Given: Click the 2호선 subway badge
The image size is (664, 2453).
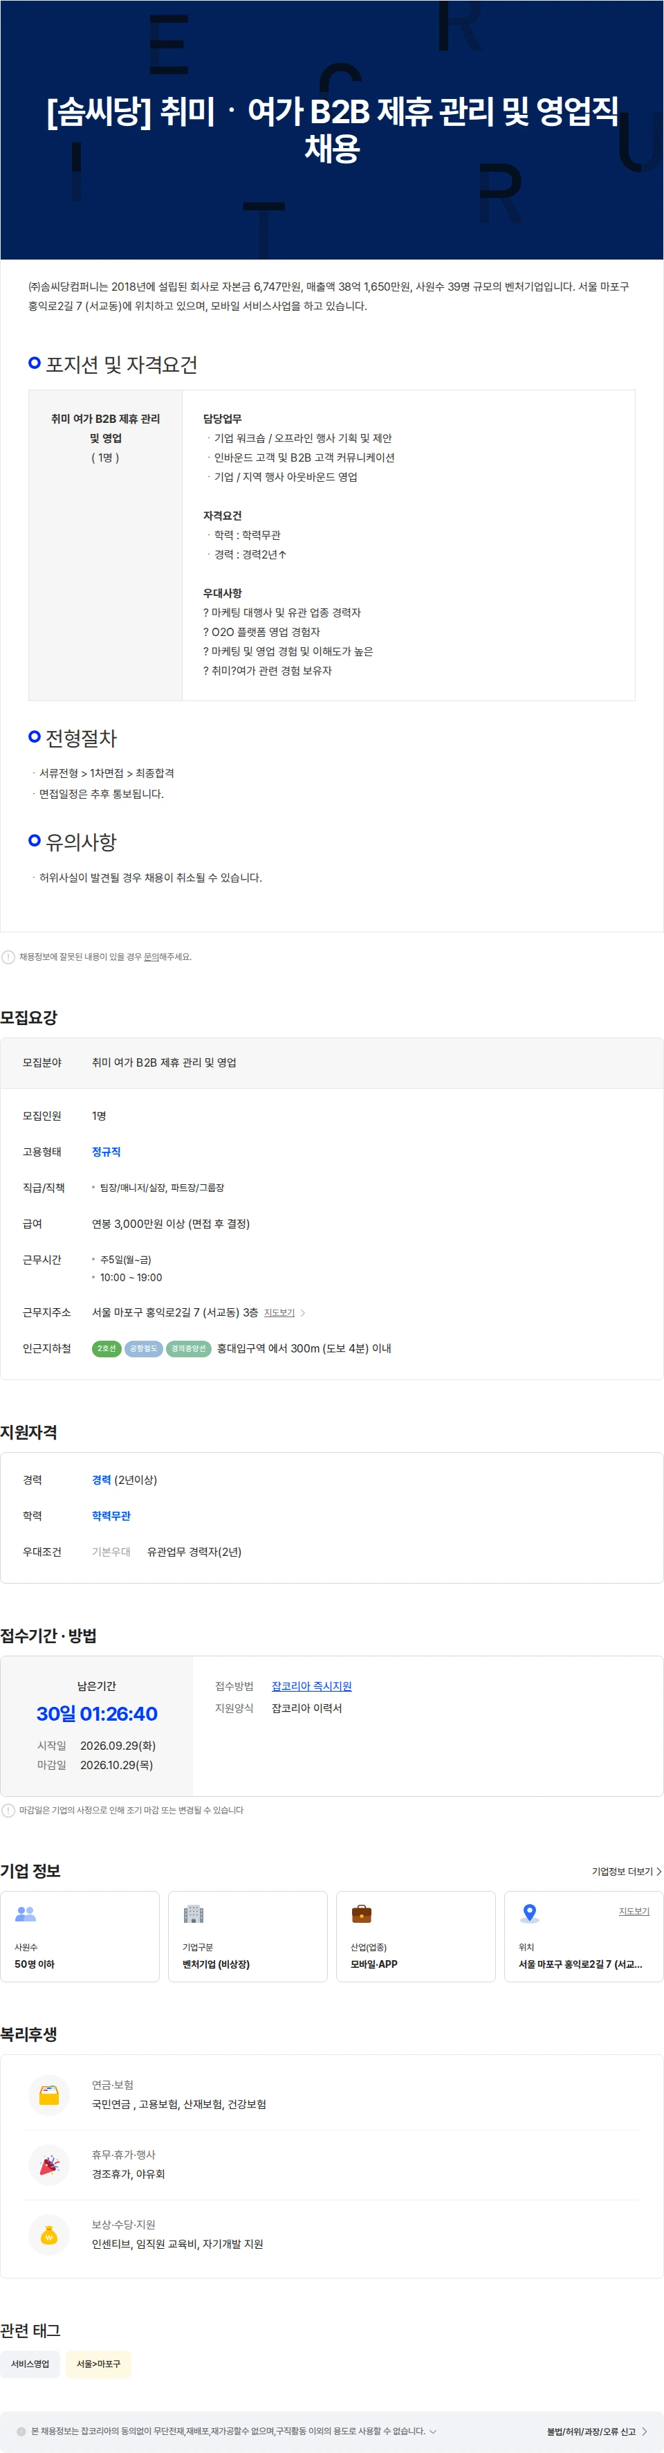Looking at the screenshot, I should coord(107,1348).
